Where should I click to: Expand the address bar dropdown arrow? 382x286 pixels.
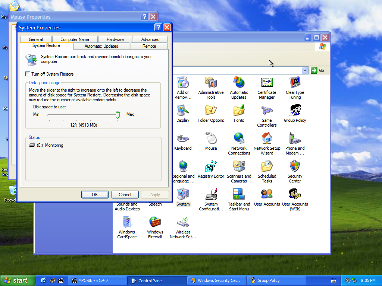(x=305, y=70)
